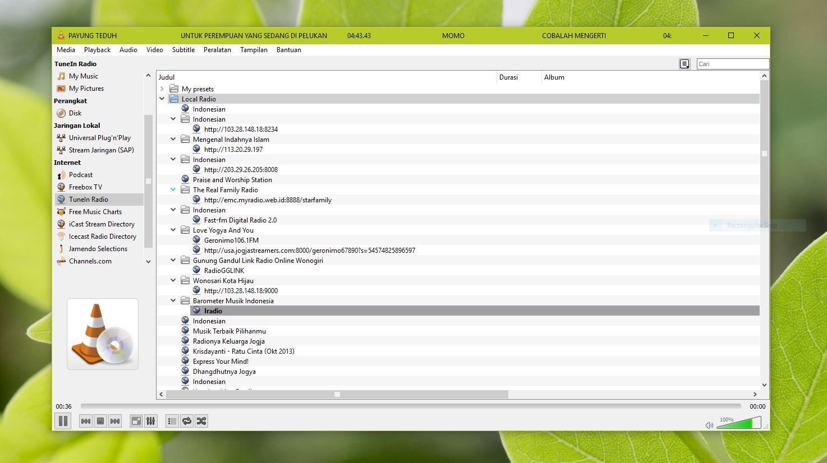
Task: Collapse Love Yogya And You folder
Action: (173, 230)
